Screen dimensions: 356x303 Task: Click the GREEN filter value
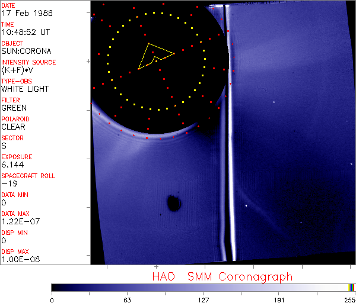click(x=14, y=108)
